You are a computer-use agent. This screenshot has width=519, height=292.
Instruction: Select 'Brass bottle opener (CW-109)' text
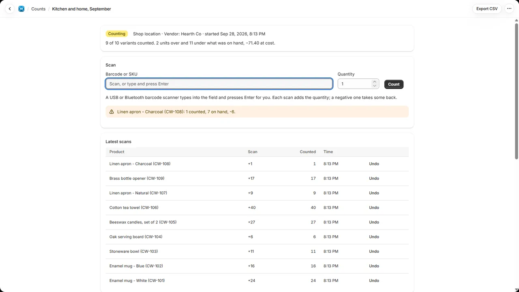click(x=137, y=178)
